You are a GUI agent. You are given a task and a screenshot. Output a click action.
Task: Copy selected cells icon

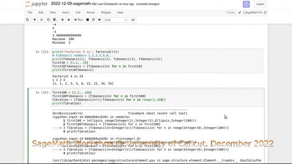48,20
